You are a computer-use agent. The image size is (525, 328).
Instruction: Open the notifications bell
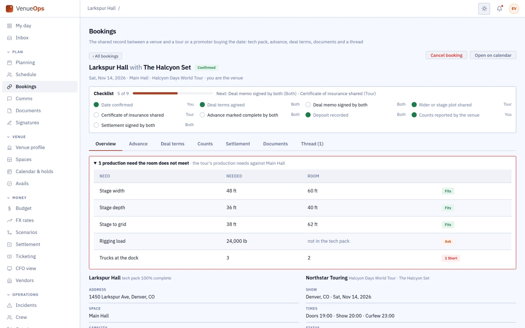pos(499,9)
